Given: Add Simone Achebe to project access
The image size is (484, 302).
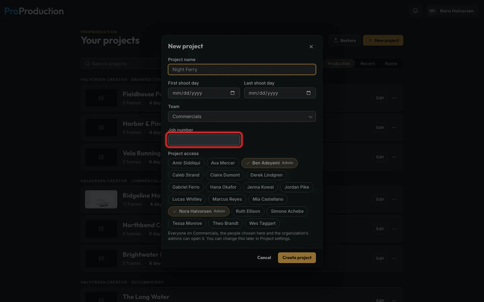Looking at the screenshot, I should tap(287, 211).
